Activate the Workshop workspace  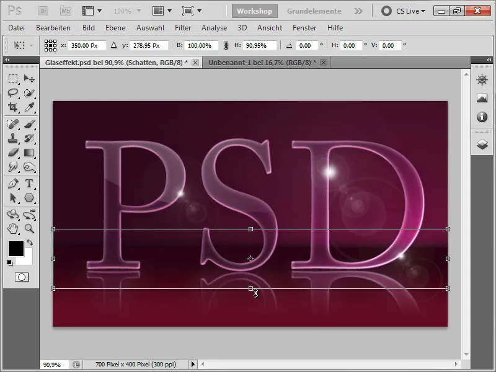[x=255, y=11]
